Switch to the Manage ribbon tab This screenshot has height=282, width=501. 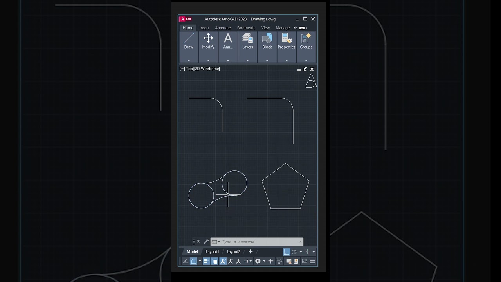point(283,28)
